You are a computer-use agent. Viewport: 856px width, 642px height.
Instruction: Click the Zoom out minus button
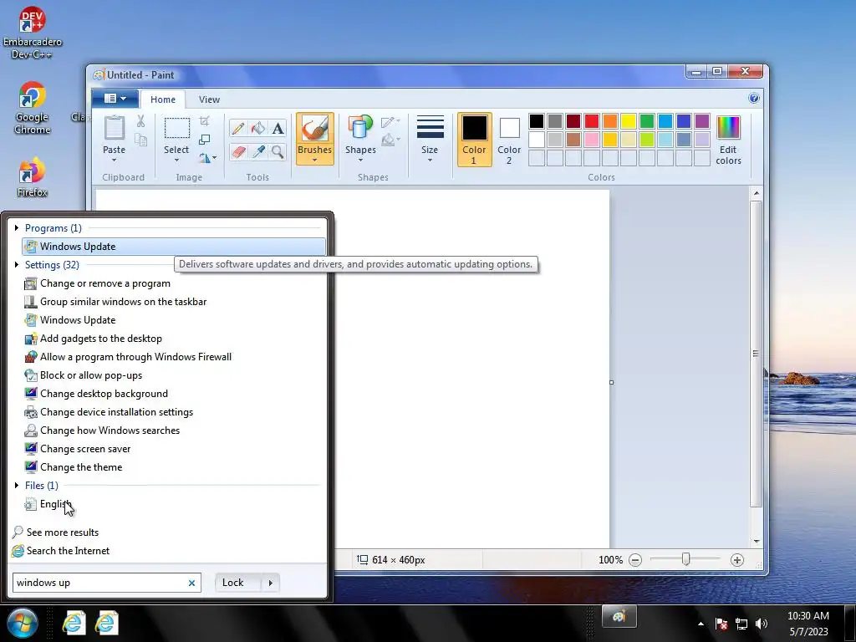click(x=635, y=560)
